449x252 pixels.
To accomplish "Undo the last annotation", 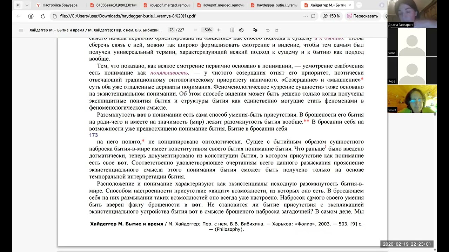I will pos(268,30).
